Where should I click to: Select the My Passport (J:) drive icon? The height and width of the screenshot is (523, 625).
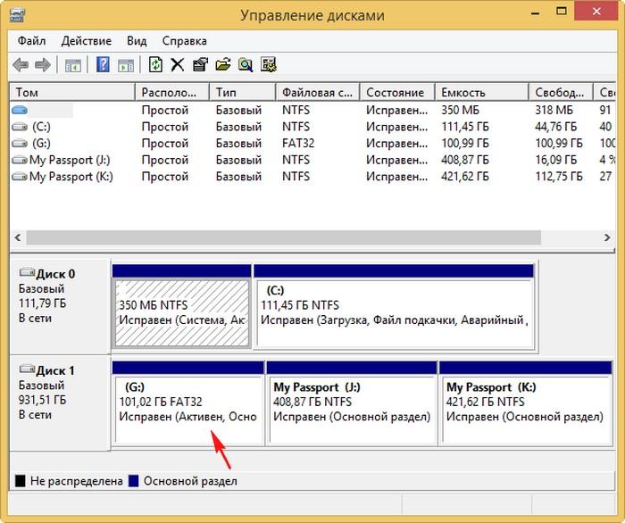[x=20, y=160]
